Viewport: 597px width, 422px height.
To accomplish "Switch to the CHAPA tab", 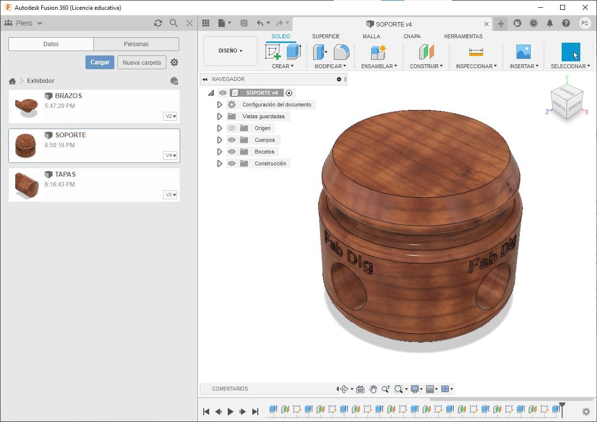I will (412, 36).
